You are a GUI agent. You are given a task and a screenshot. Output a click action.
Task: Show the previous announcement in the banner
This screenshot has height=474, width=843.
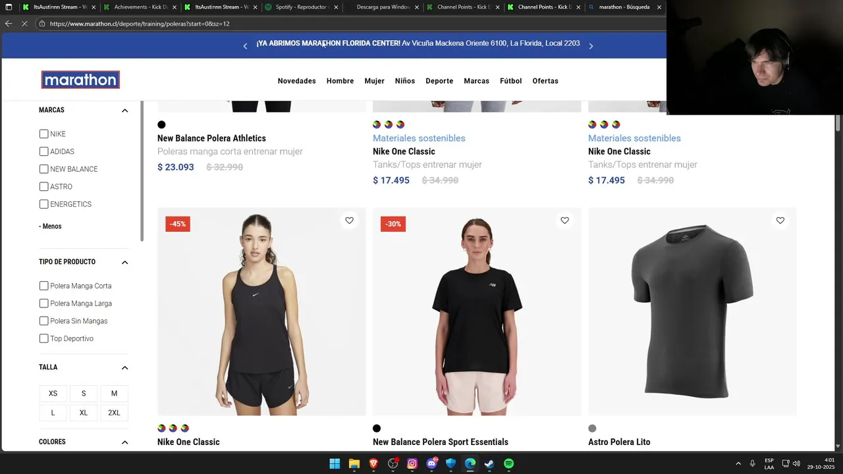coord(245,46)
